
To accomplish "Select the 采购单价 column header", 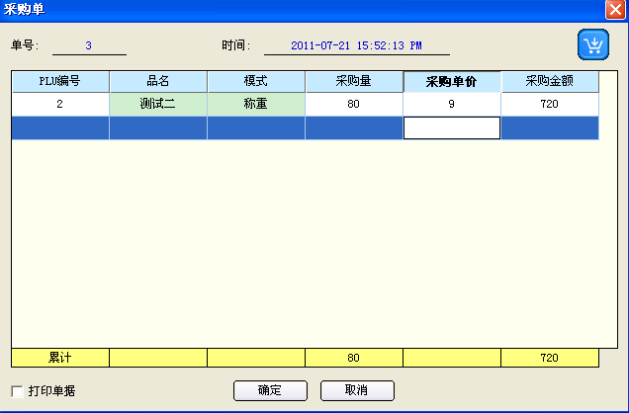I will coord(452,81).
